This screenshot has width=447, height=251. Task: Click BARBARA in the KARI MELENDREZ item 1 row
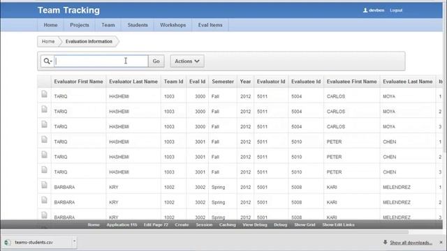tap(64, 188)
